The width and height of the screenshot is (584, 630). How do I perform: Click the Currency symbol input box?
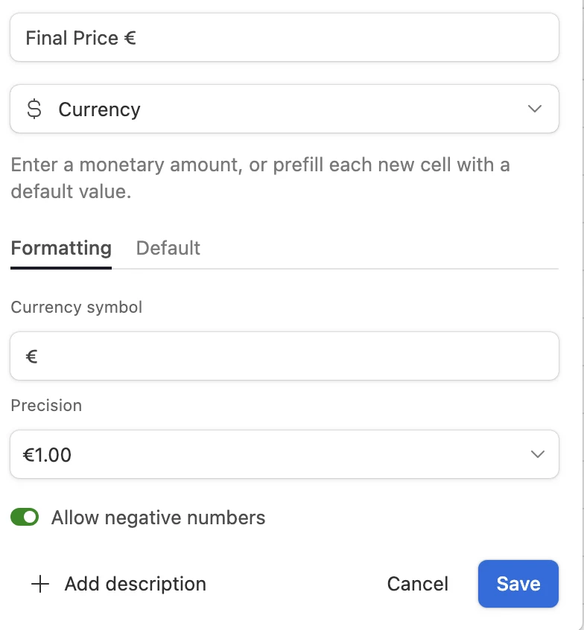coord(283,356)
